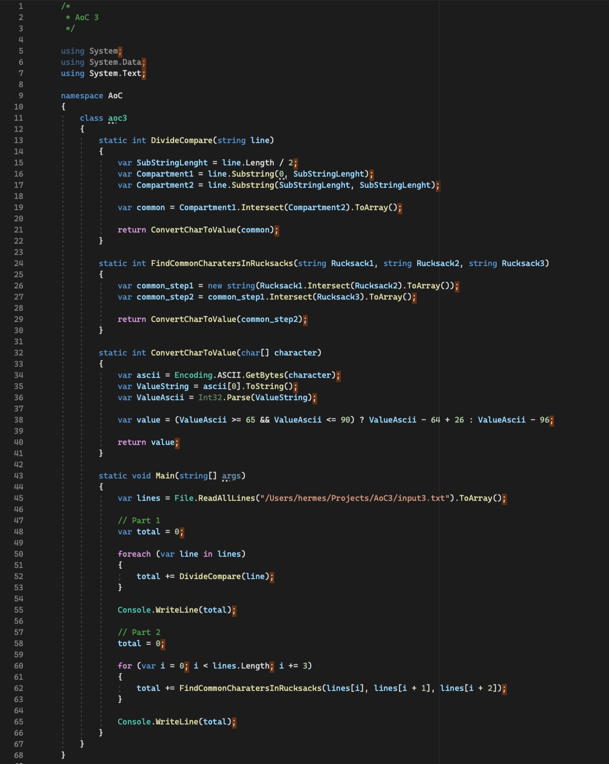Click line number 68 in the gutter
Viewport: 609px width, 764px height.
(x=19, y=755)
